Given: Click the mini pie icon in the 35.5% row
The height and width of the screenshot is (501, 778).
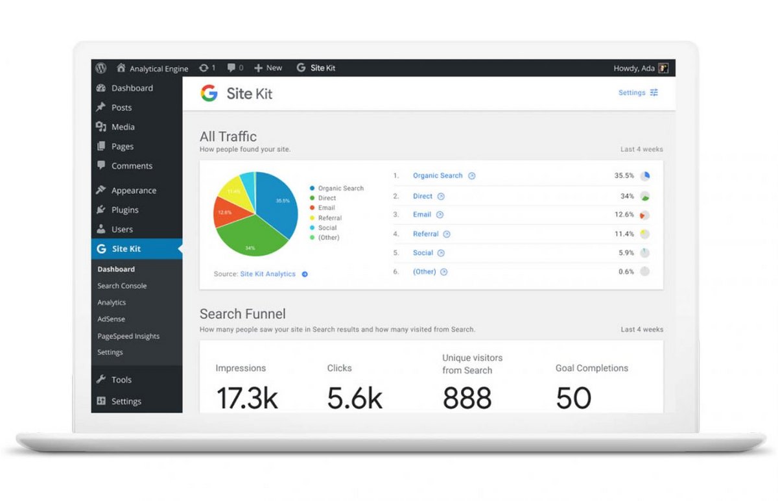Looking at the screenshot, I should (645, 176).
